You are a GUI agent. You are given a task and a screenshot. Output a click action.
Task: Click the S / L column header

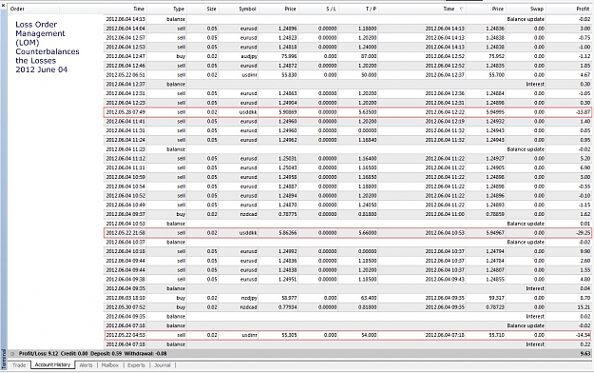(331, 9)
